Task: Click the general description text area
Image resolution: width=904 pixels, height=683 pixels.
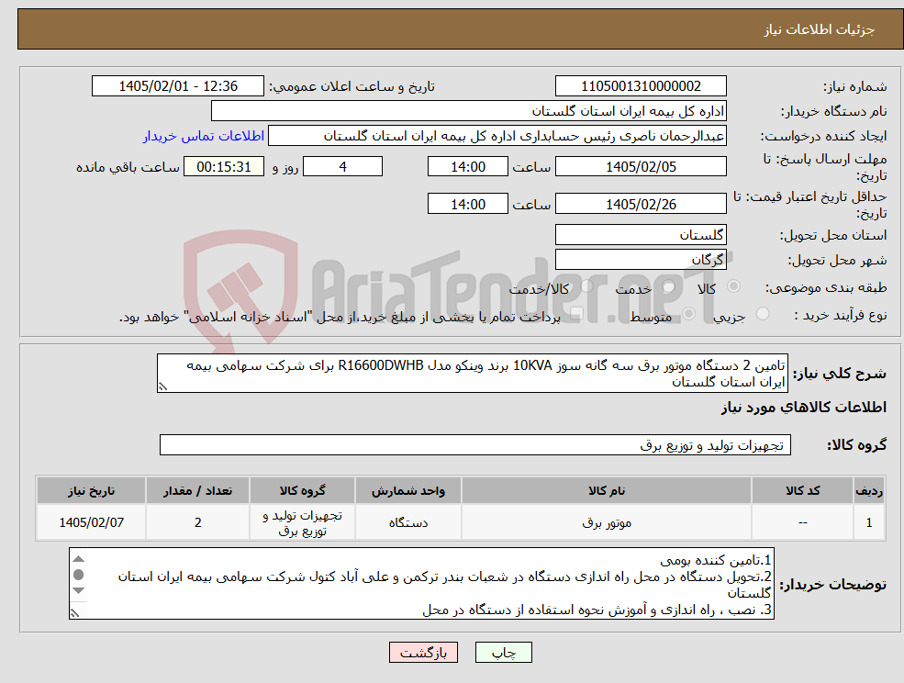Action: pyautogui.click(x=472, y=374)
